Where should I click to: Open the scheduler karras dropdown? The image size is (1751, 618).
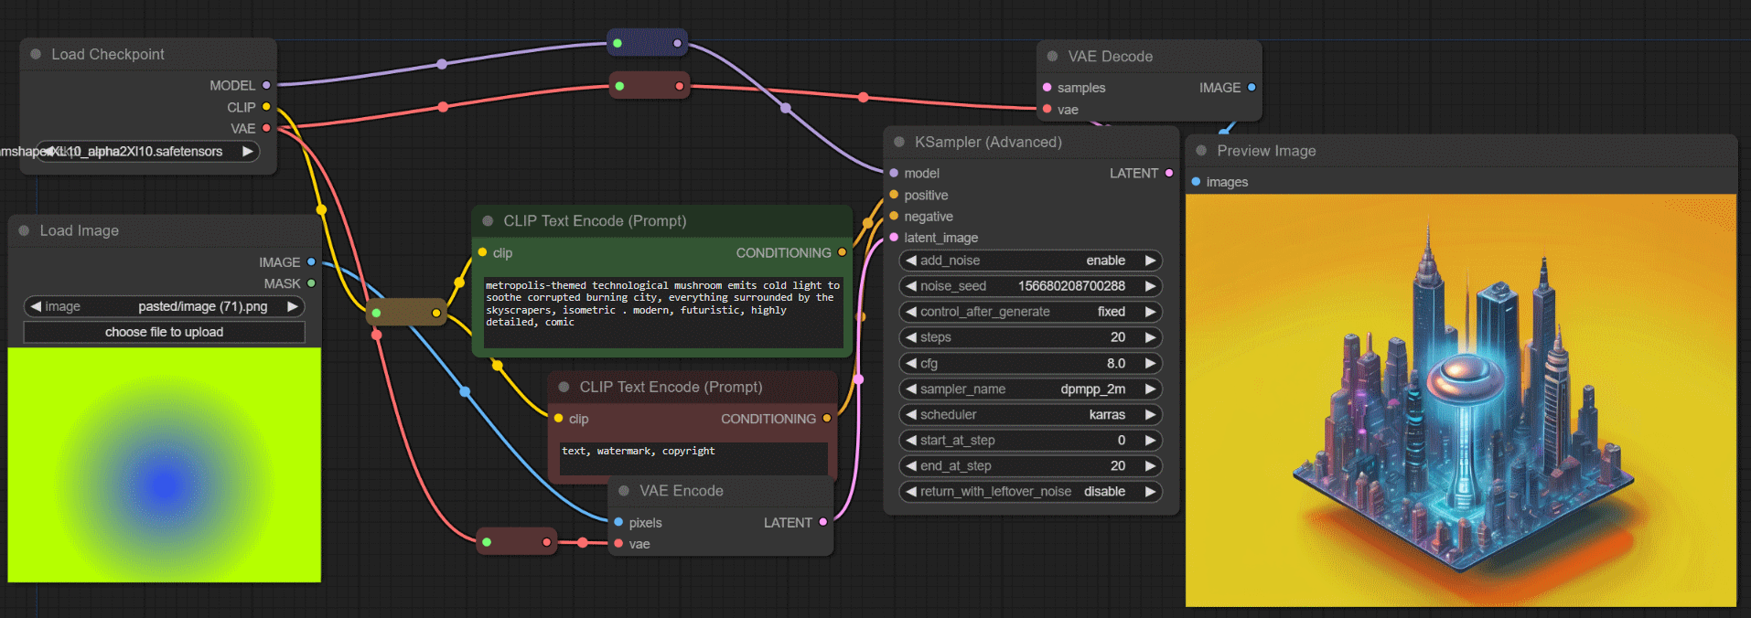pyautogui.click(x=1031, y=415)
